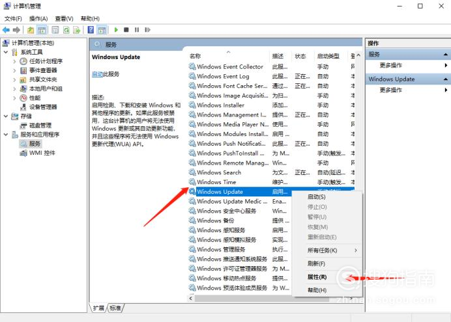
Task: Click the Forward arrow toolbar icon
Action: click(16, 30)
